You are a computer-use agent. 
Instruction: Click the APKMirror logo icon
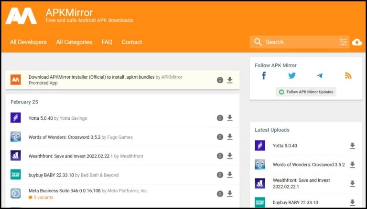[21, 16]
